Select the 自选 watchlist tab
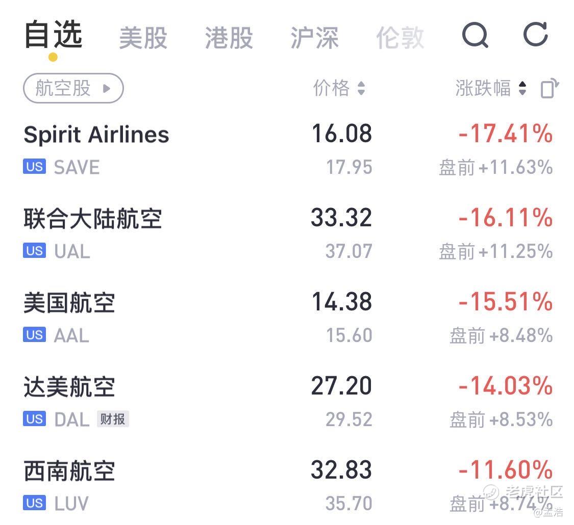This screenshot has height=525, width=574. [53, 35]
